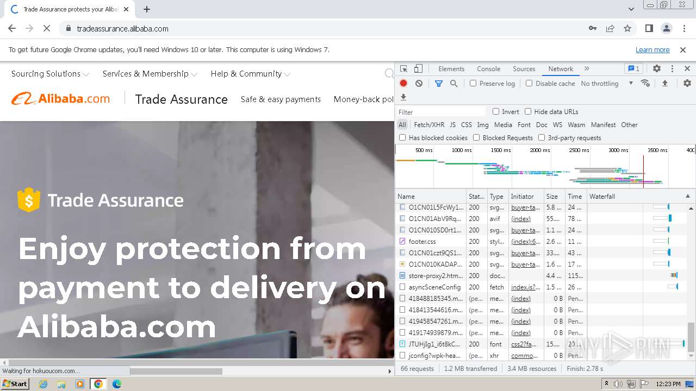Click the Alibaba search magnifier icon

click(389, 73)
